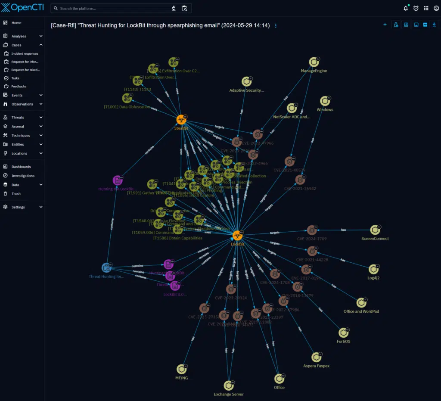Image resolution: width=441 pixels, height=401 pixels.
Task: Open the user account avatar
Action: [436, 8]
